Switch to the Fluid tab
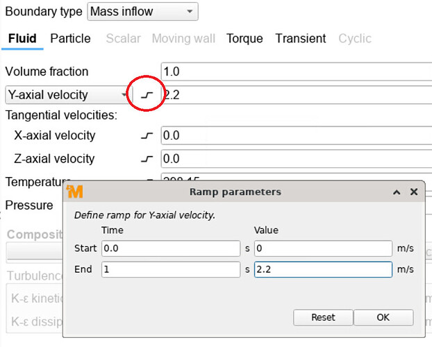Viewport: 432px width, 347px height. tap(22, 39)
